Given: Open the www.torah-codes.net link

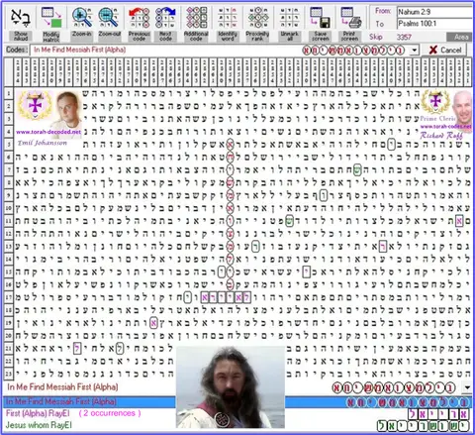Looking at the screenshot, I should click(445, 126).
